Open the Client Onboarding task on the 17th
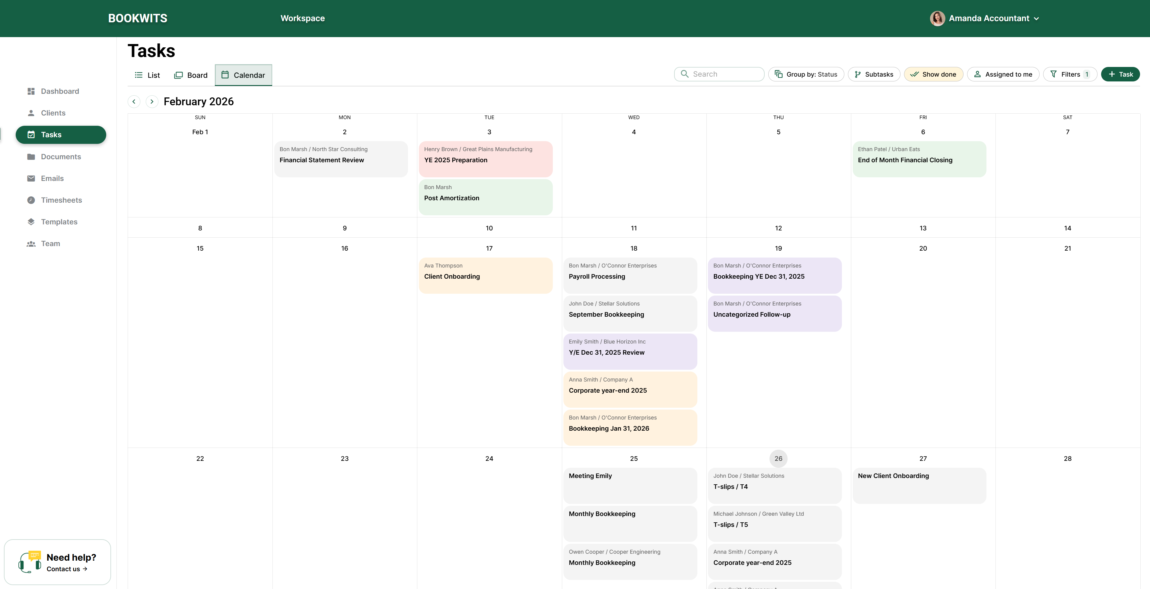1150x589 pixels. [x=485, y=276]
